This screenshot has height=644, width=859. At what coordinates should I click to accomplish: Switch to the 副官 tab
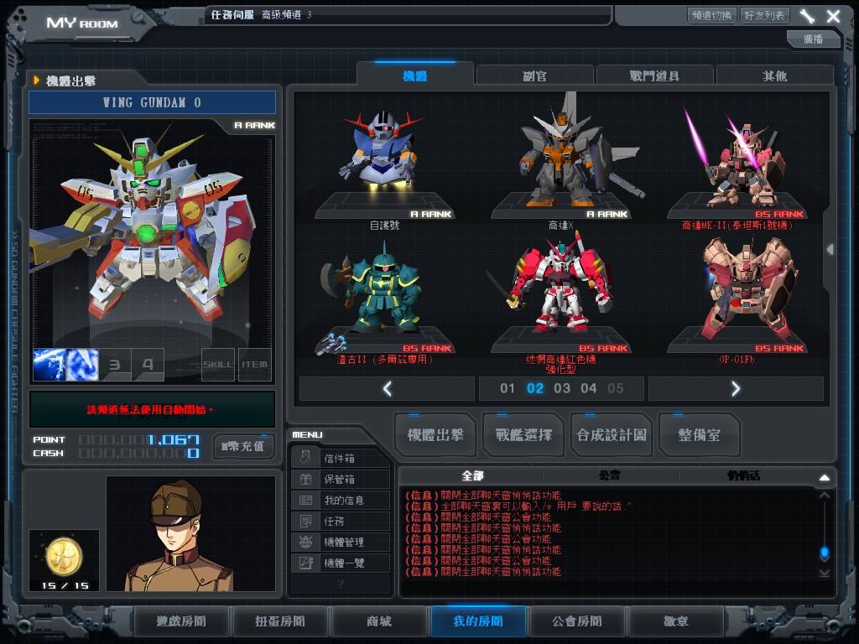tap(534, 76)
